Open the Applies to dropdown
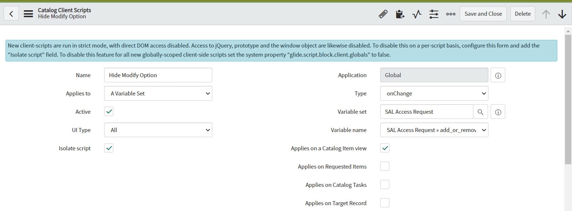 pyautogui.click(x=158, y=93)
